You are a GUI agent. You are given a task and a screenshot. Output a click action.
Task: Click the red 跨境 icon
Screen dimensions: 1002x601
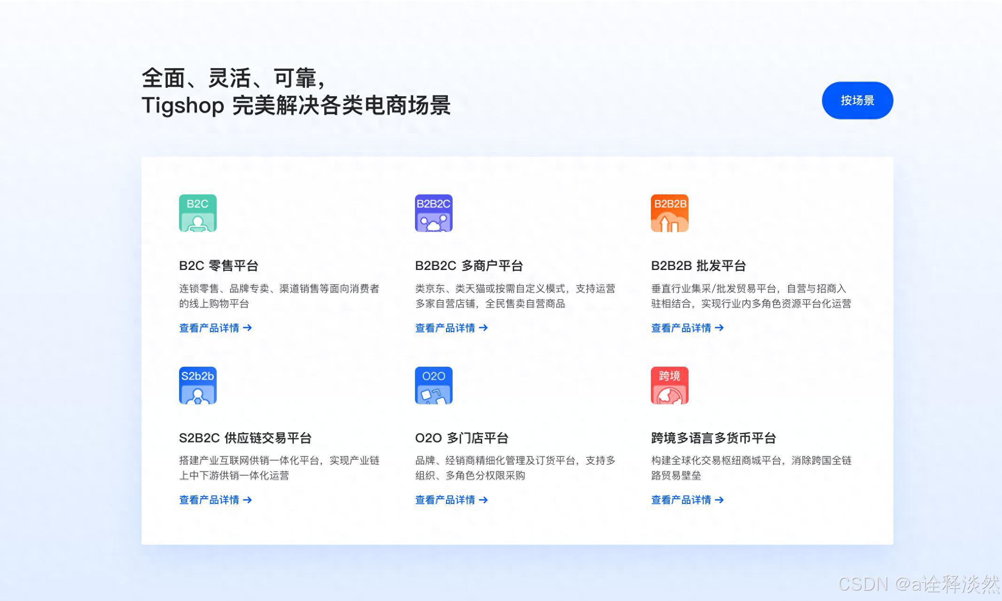pos(670,385)
